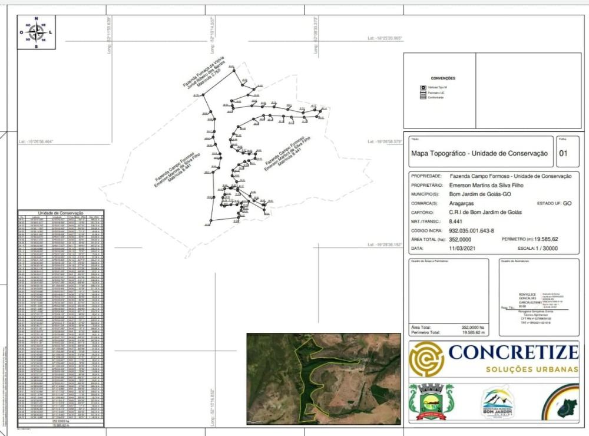589x436 pixels.
Task: Click the Perímetro UC legend symbol
Action: point(423,93)
